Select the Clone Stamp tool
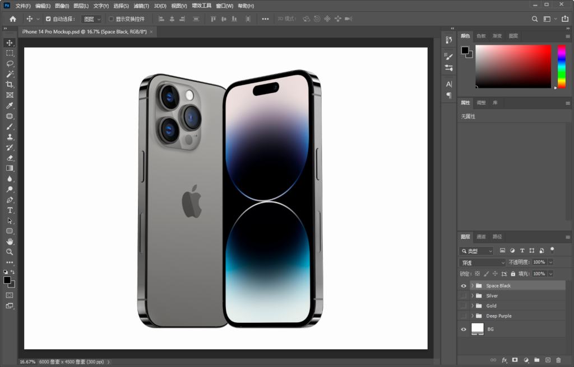Image resolution: width=574 pixels, height=367 pixels. coord(10,137)
